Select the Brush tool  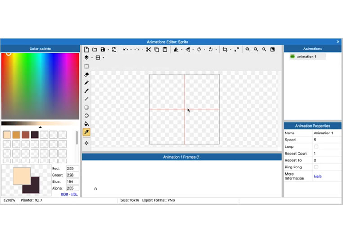(x=86, y=91)
